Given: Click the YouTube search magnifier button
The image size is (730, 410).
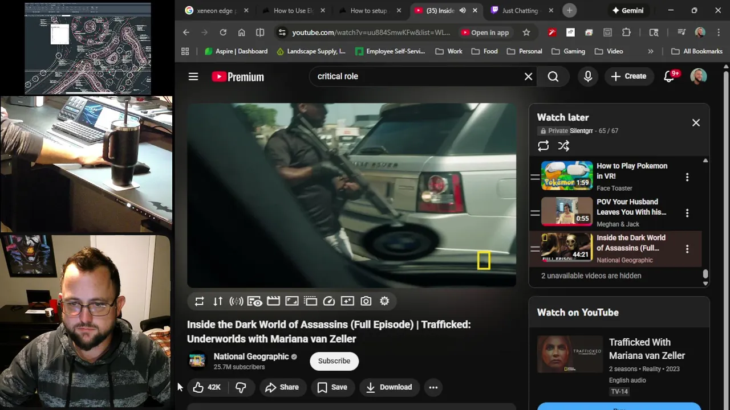Looking at the screenshot, I should 553,76.
